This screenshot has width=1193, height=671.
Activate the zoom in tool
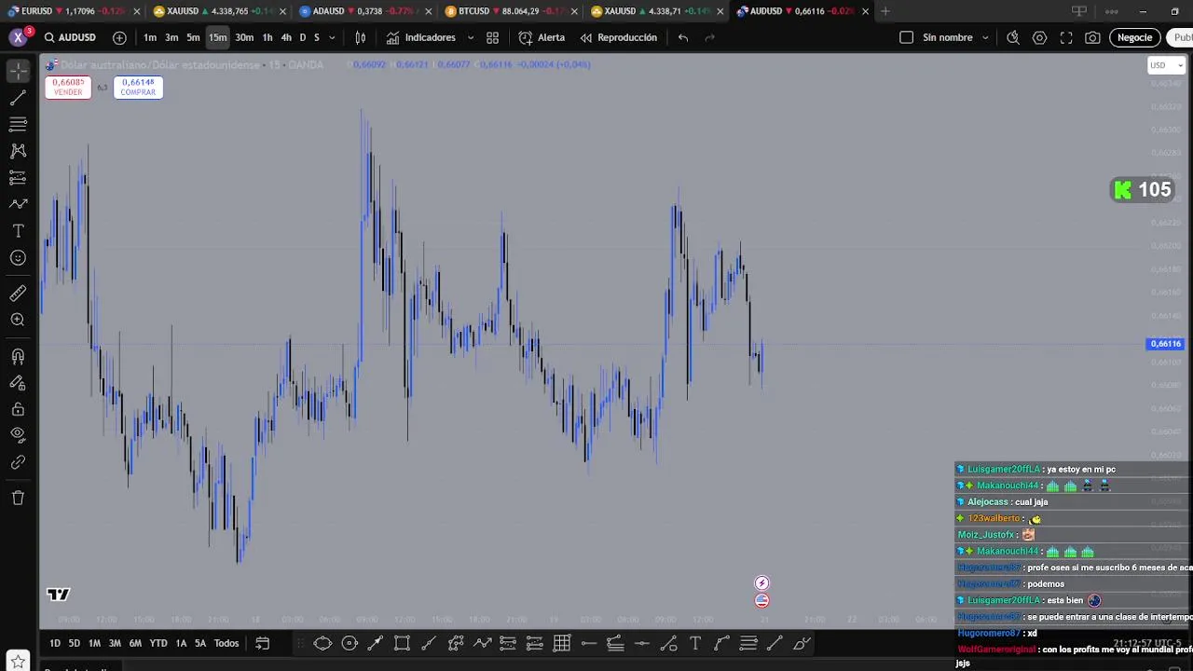click(18, 320)
